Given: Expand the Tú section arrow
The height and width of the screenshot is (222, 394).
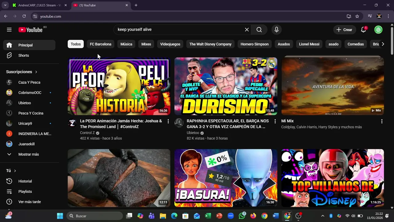Looking at the screenshot, I should pyautogui.click(x=15, y=171).
